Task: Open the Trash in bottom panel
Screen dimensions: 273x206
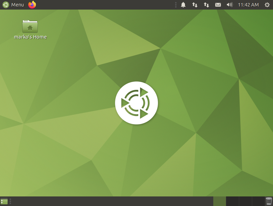Action: (x=269, y=201)
